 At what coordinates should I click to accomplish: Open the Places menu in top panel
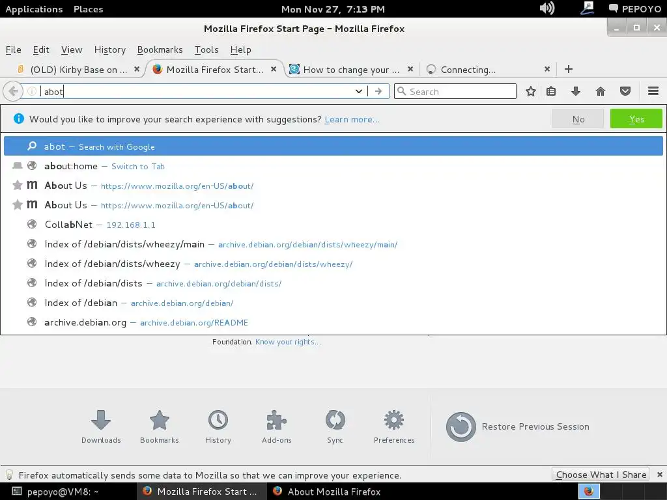(88, 9)
